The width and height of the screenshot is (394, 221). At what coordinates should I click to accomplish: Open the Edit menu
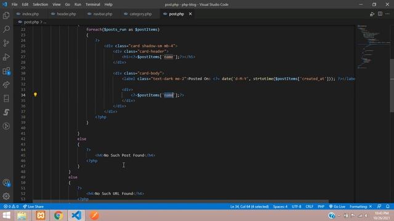(25, 4)
